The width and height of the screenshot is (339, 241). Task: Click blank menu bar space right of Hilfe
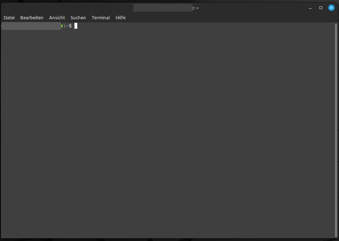pos(216,18)
